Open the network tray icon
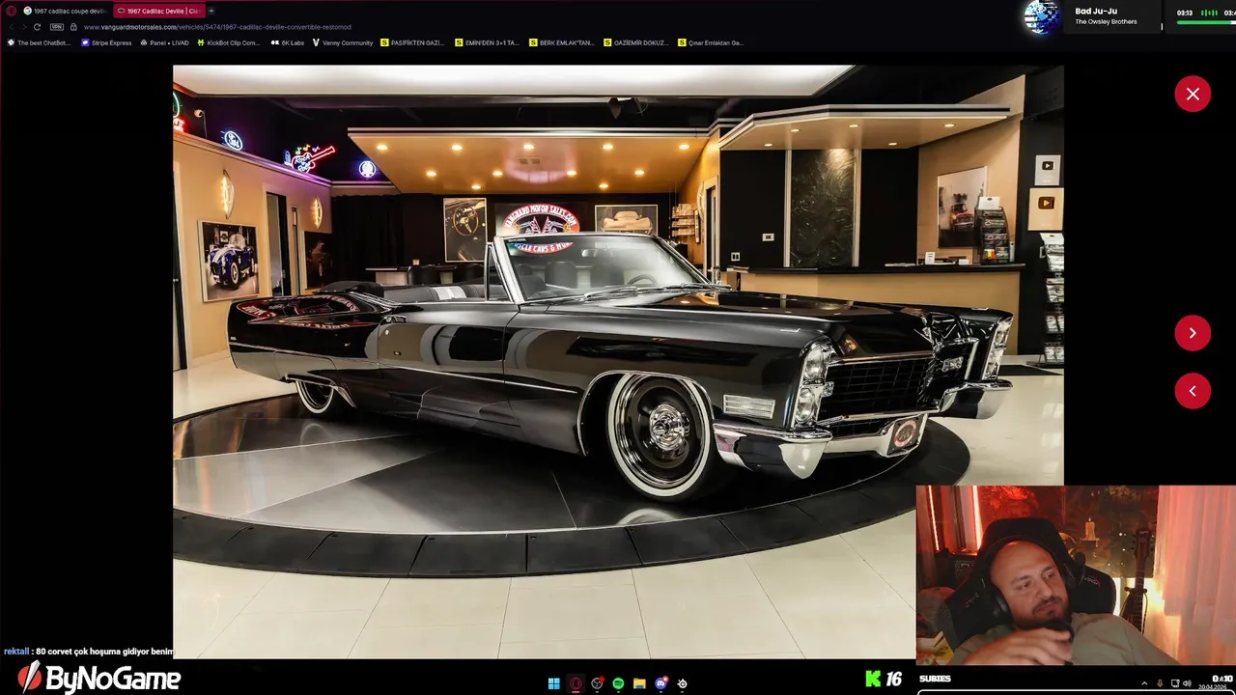This screenshot has width=1236, height=695. tap(1175, 683)
